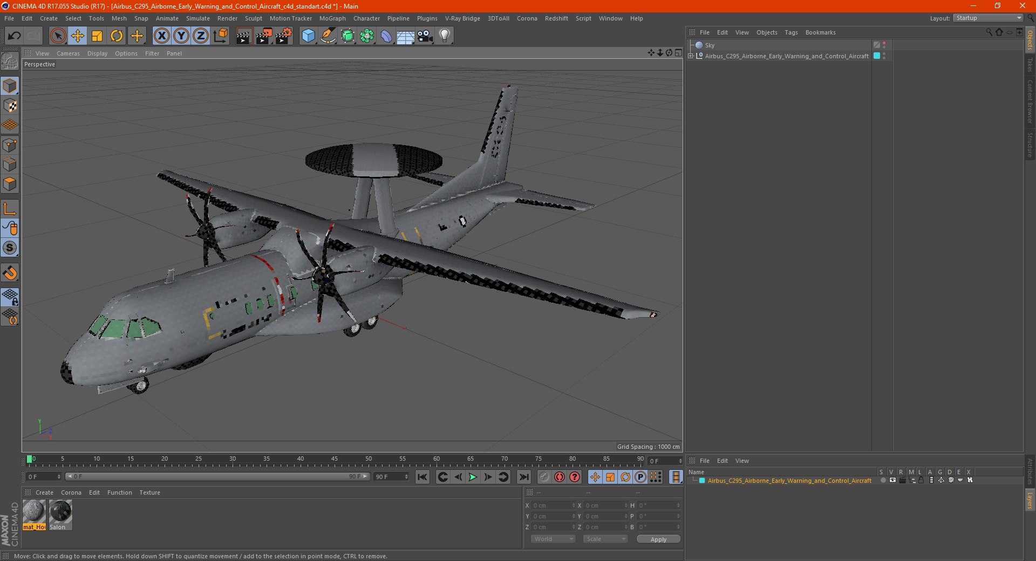Viewport: 1036px width, 561px height.
Task: Open the Layers vertical tab
Action: coord(1030,500)
